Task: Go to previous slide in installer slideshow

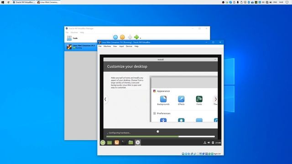Action: click(x=105, y=99)
